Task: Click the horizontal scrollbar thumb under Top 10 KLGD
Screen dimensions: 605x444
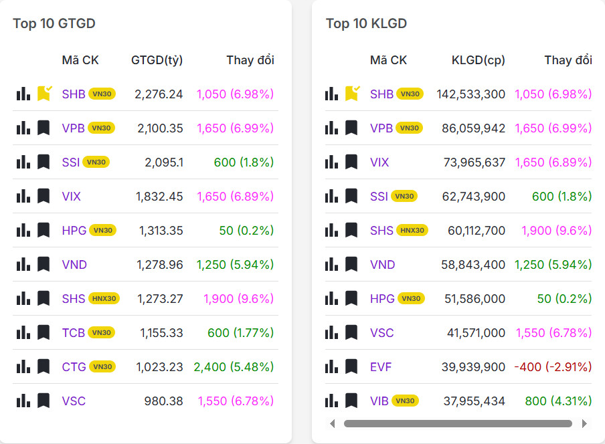Action: [x=458, y=423]
